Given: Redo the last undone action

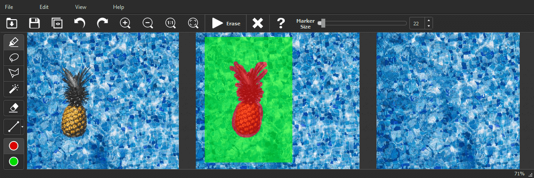Looking at the screenshot, I should click(102, 23).
